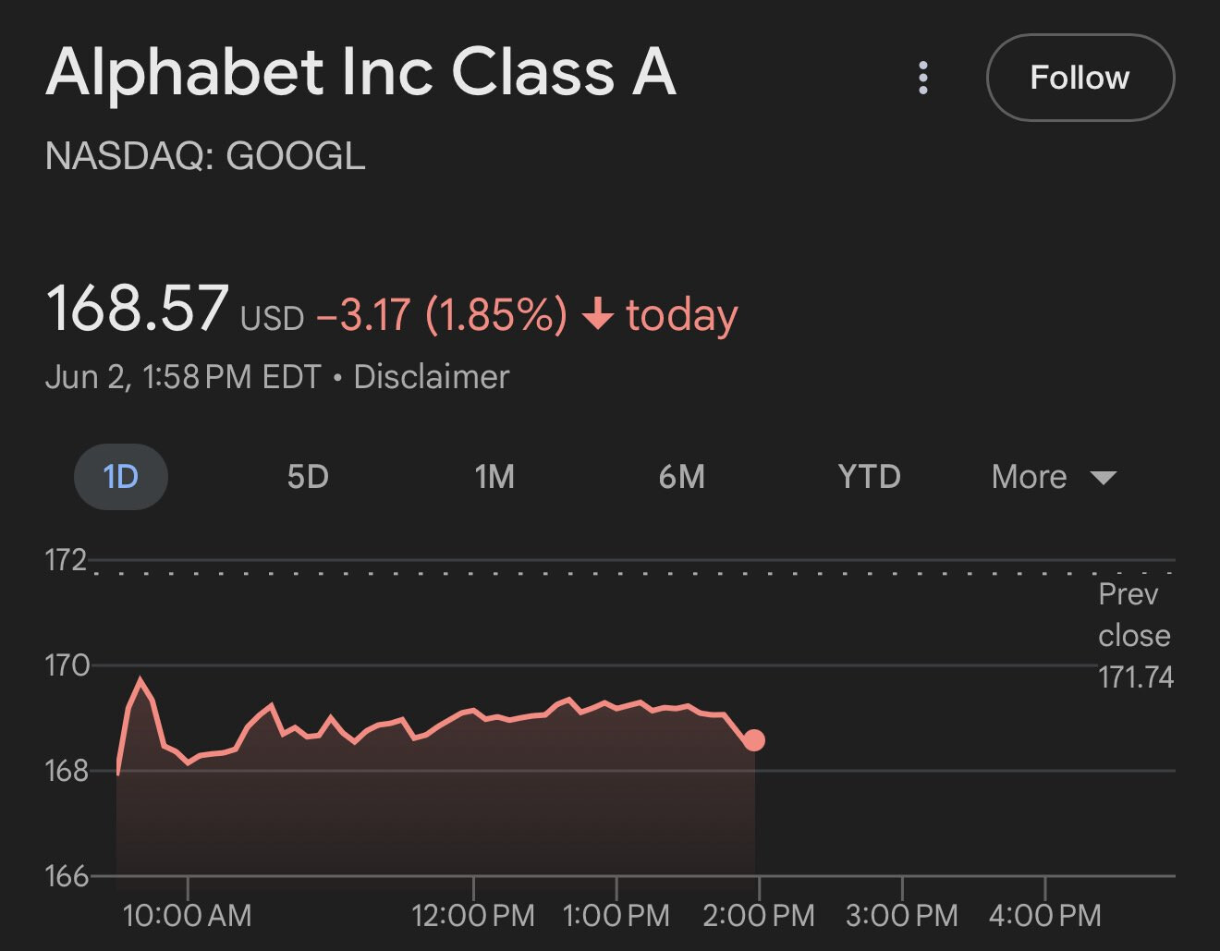The image size is (1220, 951).
Task: Follow Alphabet Inc Class A stock
Action: point(1080,78)
